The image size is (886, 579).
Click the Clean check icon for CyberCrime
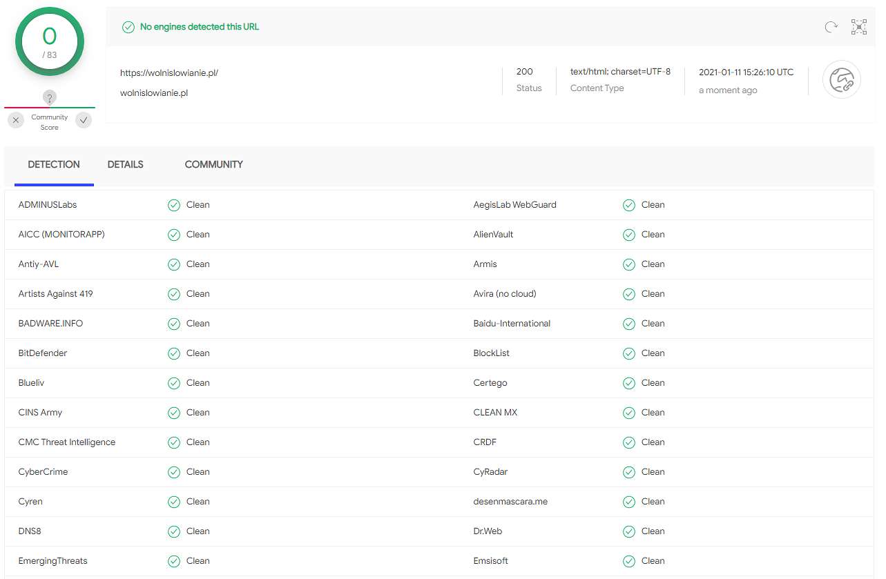tap(174, 472)
